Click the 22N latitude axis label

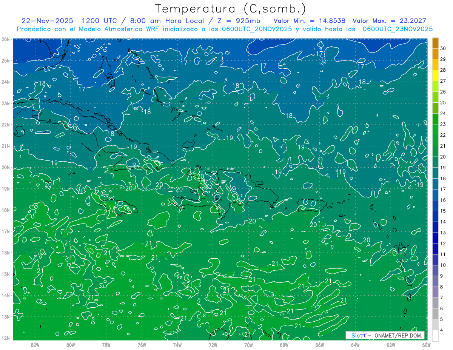click(x=5, y=125)
